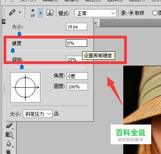Viewport: 161px width, 154px height.
Task: Expand the toolbox double-arrow toggle
Action: [4, 21]
